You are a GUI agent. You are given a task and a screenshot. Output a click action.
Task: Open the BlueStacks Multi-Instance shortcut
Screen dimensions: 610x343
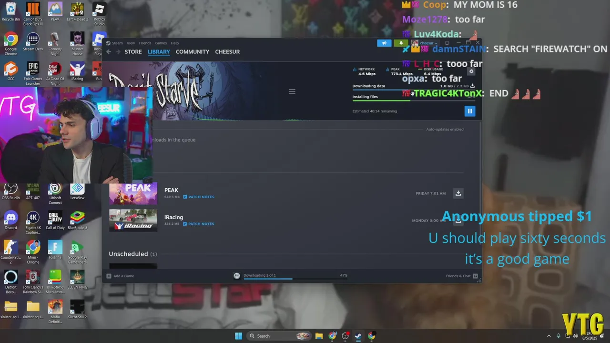coord(55,282)
